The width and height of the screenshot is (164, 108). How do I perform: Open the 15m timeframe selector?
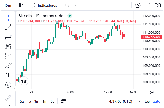click(x=7, y=5)
